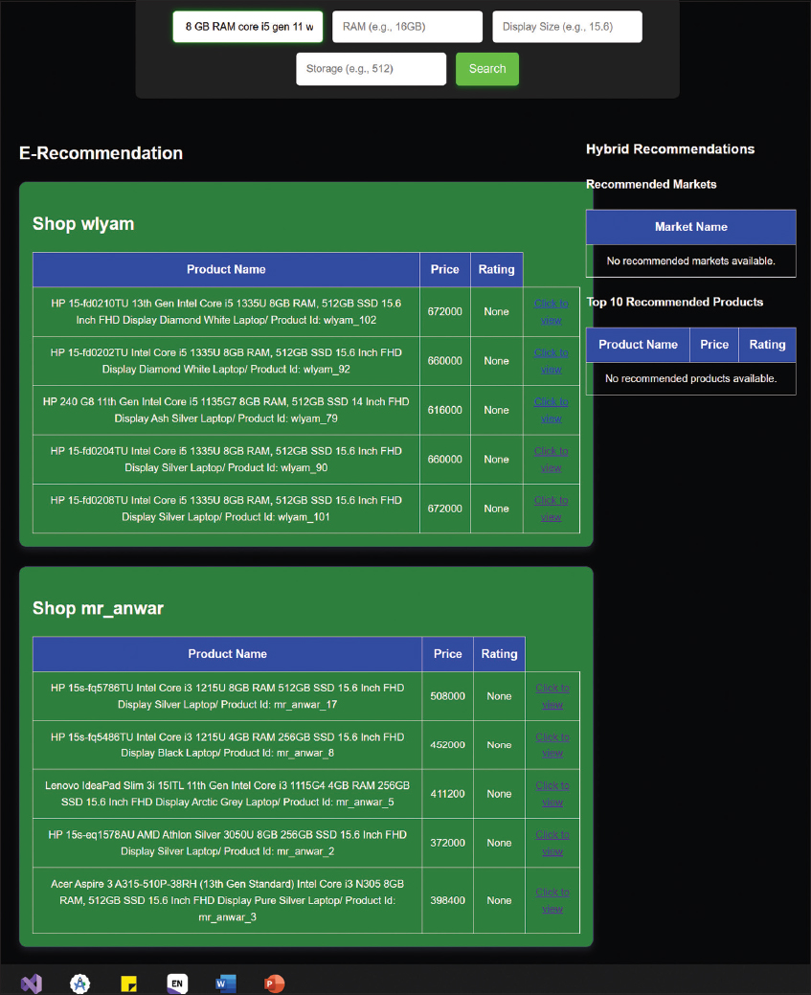
Task: Click Rating header under Top 10 Recommended Products
Action: (767, 345)
